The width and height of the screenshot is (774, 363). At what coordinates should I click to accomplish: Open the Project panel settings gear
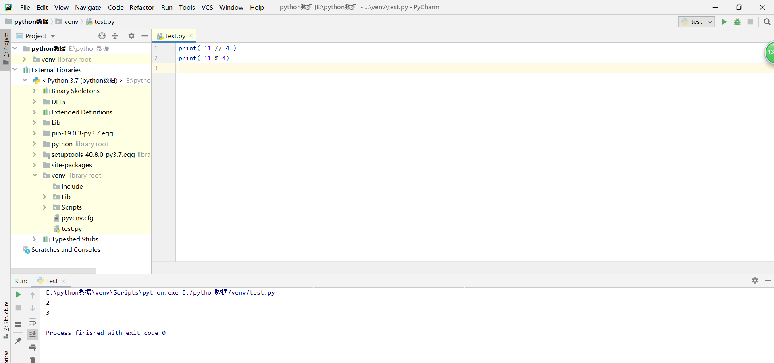131,36
